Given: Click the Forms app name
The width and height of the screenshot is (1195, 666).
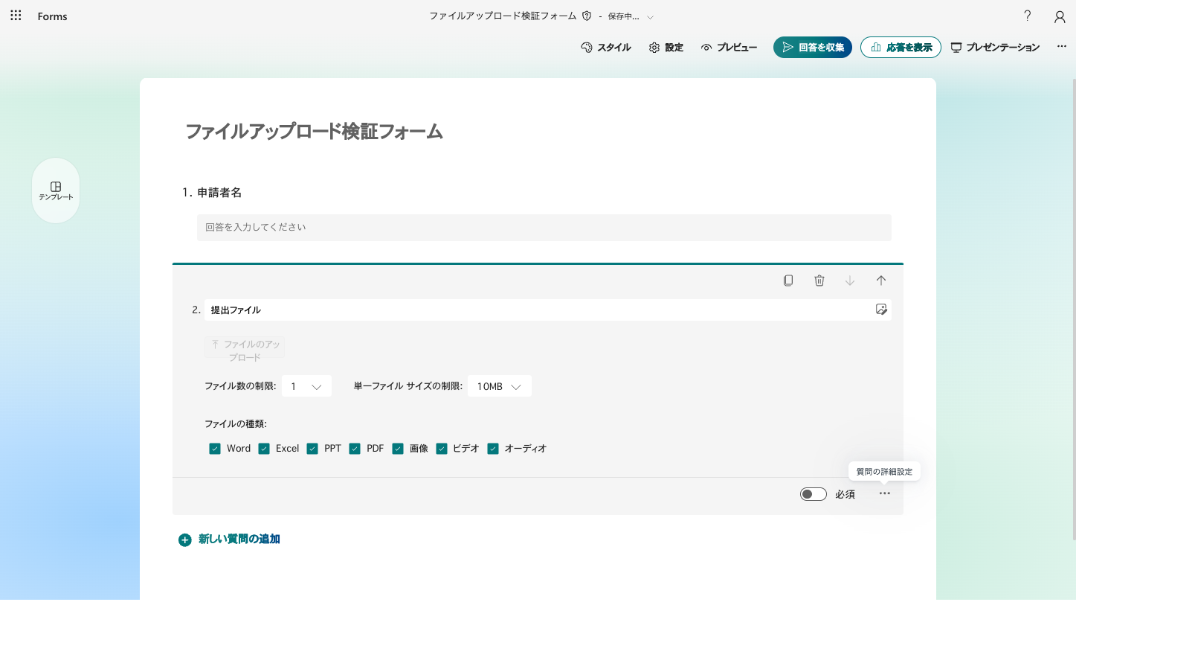Looking at the screenshot, I should pyautogui.click(x=52, y=16).
